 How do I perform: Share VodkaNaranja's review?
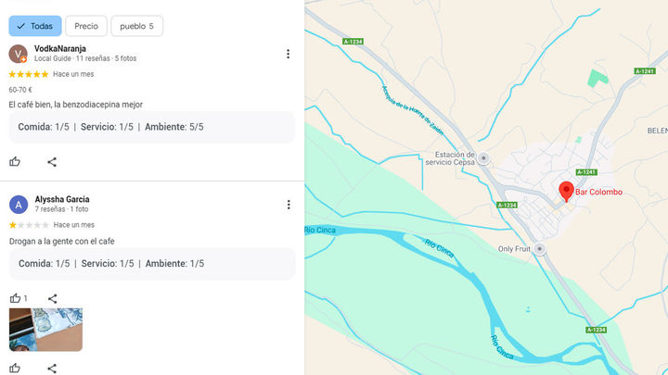pos(52,162)
